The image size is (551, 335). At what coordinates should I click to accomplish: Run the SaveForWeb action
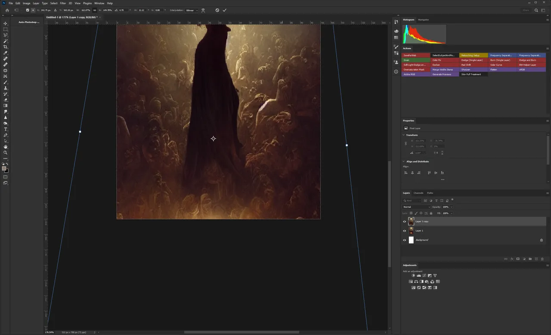(416, 56)
